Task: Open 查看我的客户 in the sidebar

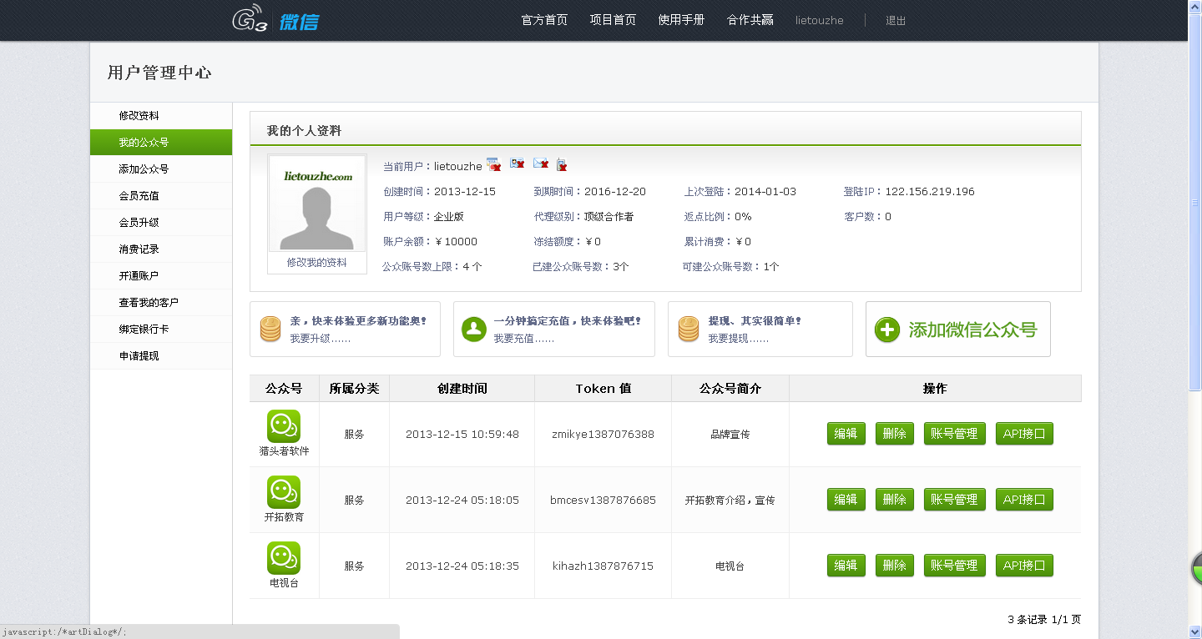Action: (x=161, y=303)
